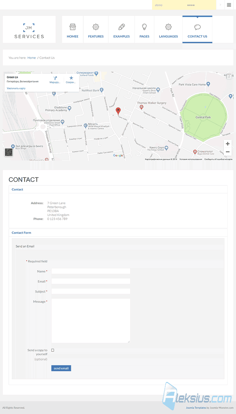Click Home link in breadcrumb

point(32,58)
